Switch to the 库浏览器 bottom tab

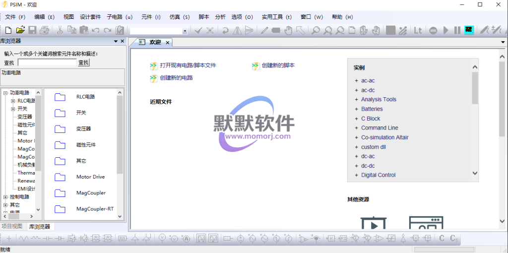pyautogui.click(x=40, y=226)
